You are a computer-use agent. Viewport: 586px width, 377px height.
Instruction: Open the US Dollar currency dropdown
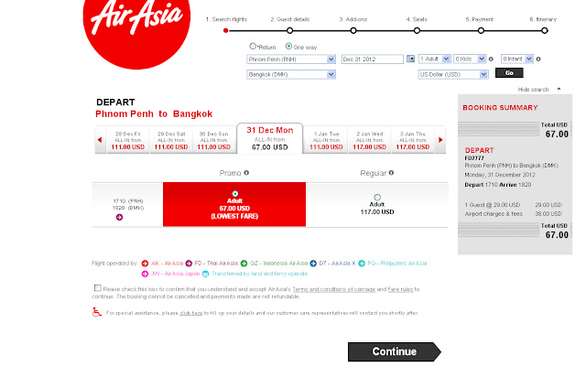[453, 74]
